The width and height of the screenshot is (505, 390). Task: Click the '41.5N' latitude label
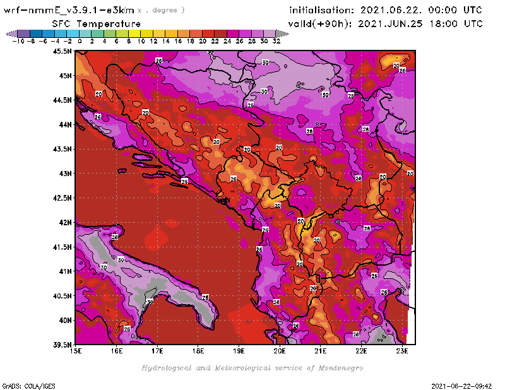62,247
